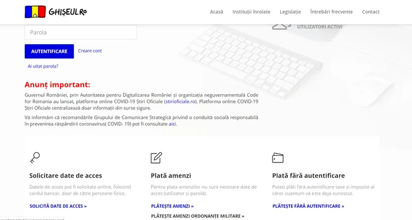Image resolution: width=412 pixels, height=220 pixels.
Task: Click the Plată amenzi heading
Action: tap(171, 176)
